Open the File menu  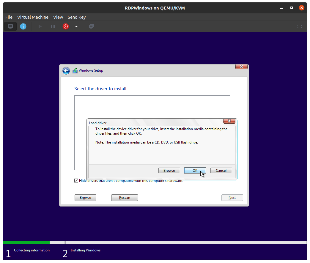click(x=9, y=17)
